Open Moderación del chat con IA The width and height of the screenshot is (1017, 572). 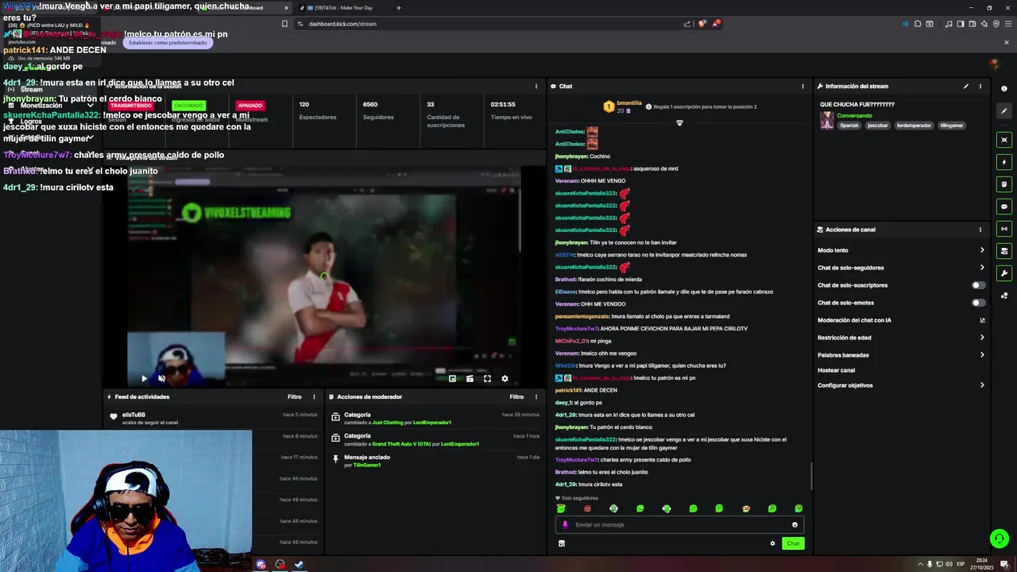coord(902,320)
